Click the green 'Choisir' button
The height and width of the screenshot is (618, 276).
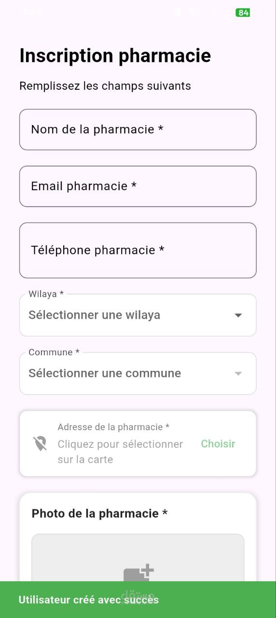218,444
